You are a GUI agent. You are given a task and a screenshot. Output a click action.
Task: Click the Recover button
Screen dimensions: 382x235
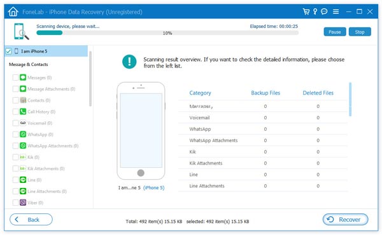345,220
